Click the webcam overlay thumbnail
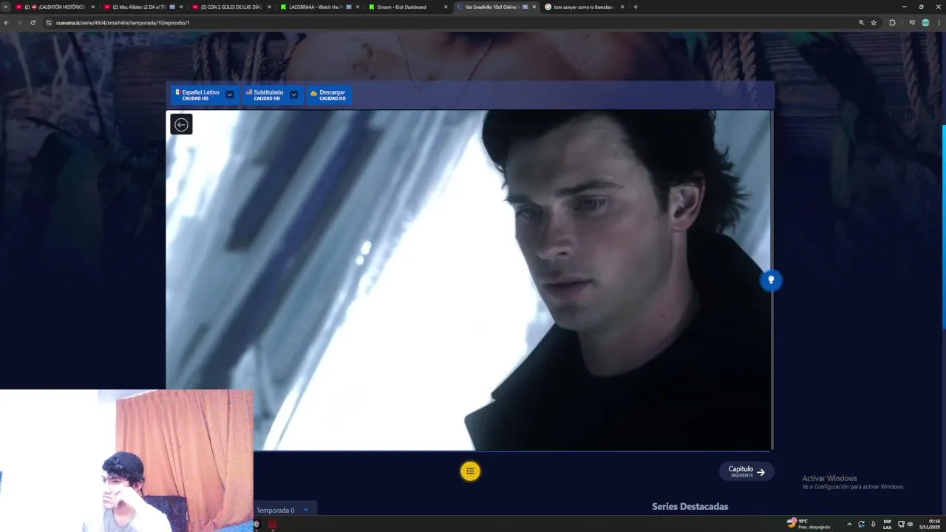This screenshot has height=532, width=946. pyautogui.click(x=126, y=461)
